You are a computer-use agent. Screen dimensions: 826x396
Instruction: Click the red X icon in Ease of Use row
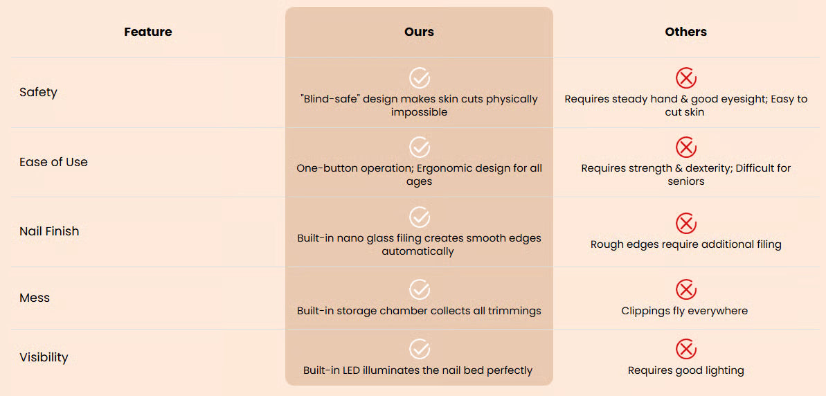click(685, 147)
